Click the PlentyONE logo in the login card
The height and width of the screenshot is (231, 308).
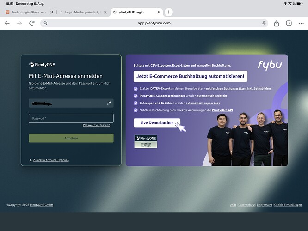[42, 65]
